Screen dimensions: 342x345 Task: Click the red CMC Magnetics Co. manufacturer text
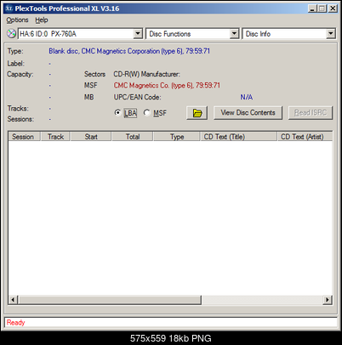click(x=167, y=85)
